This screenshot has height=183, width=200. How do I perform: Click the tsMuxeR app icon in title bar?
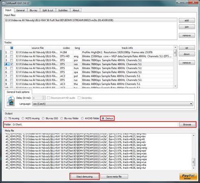(x=3, y=3)
